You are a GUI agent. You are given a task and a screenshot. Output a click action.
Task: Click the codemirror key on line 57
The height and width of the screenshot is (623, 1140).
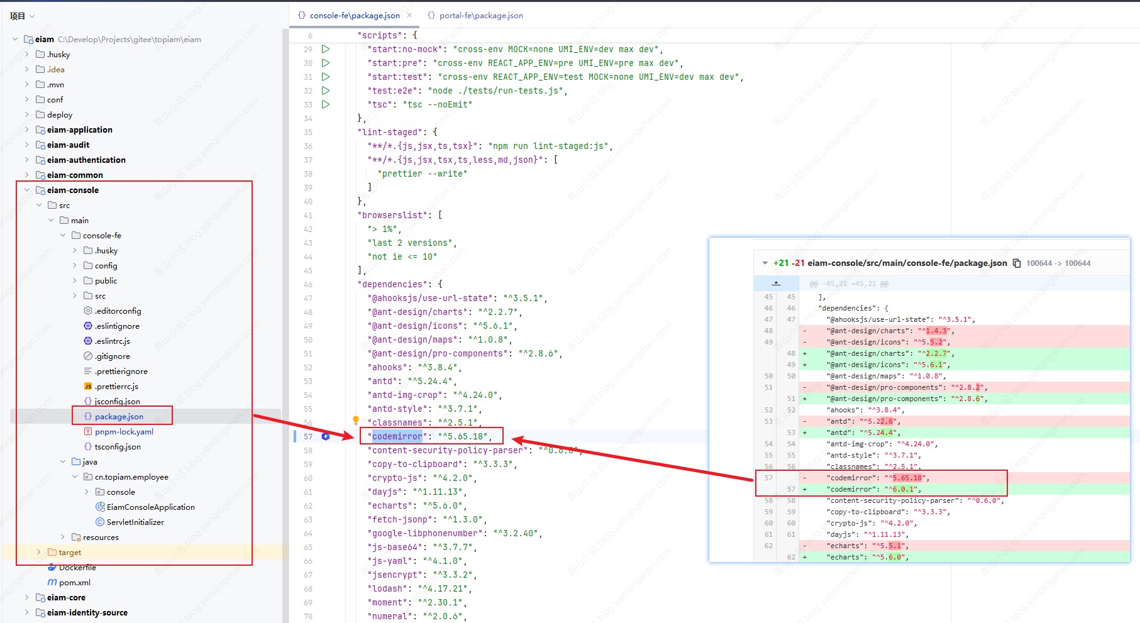point(397,436)
